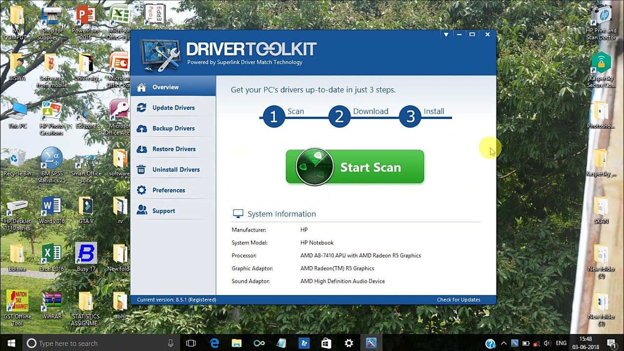624x351 pixels.
Task: Launch Microsoft Edge from the taskbar
Action: point(214,343)
